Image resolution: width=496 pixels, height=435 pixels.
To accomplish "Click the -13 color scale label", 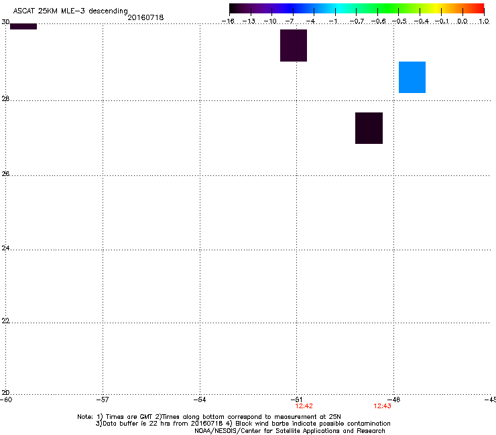I will coord(249,21).
